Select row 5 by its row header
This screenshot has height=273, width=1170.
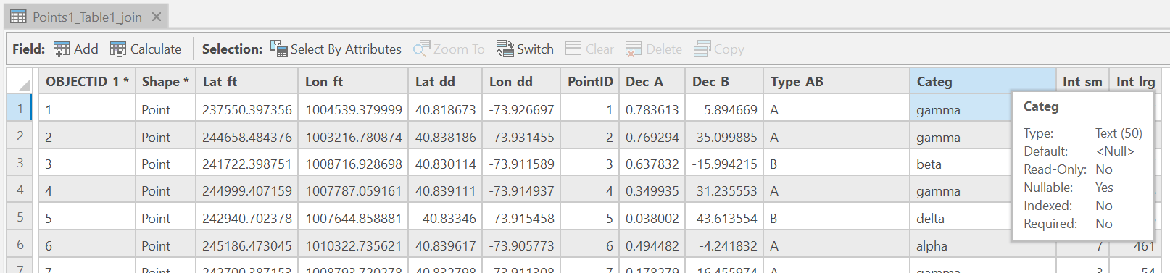click(20, 217)
